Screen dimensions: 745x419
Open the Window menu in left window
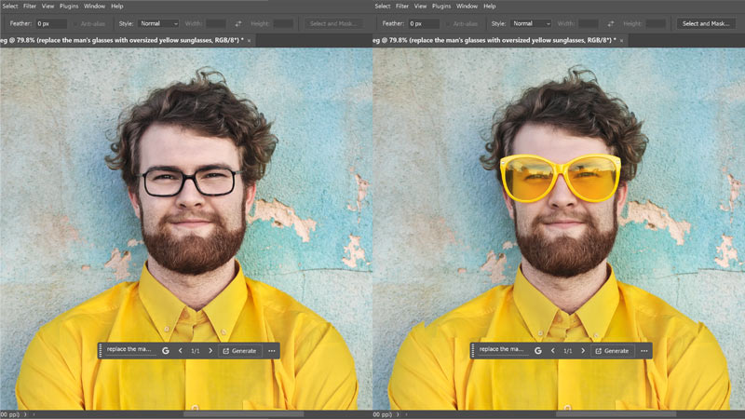click(x=95, y=7)
